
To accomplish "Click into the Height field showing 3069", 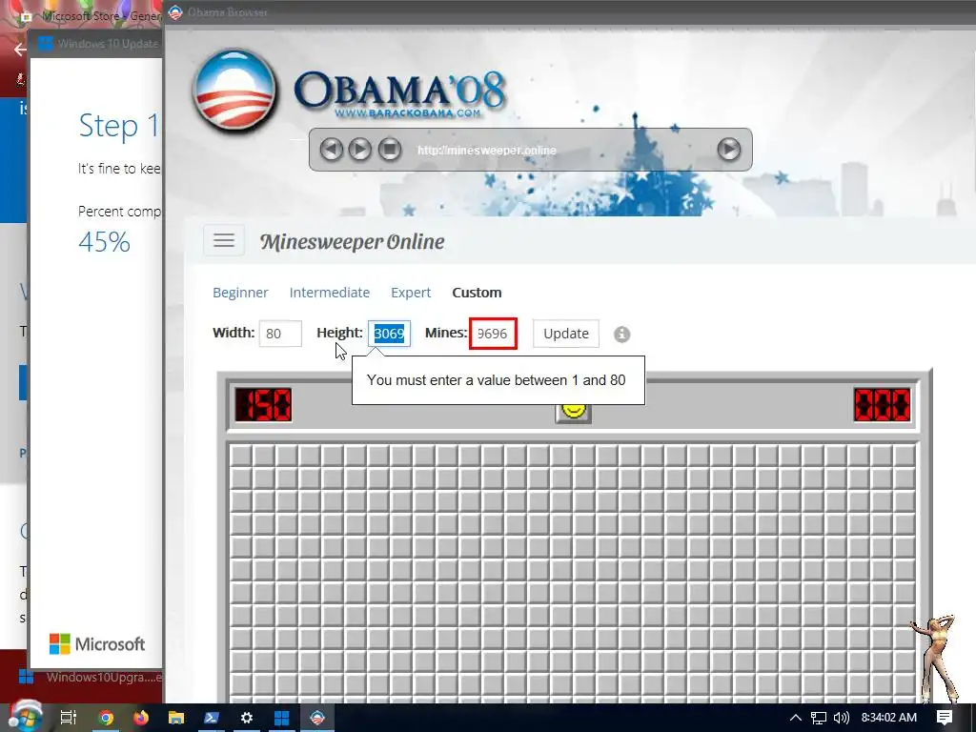I will [x=389, y=334].
